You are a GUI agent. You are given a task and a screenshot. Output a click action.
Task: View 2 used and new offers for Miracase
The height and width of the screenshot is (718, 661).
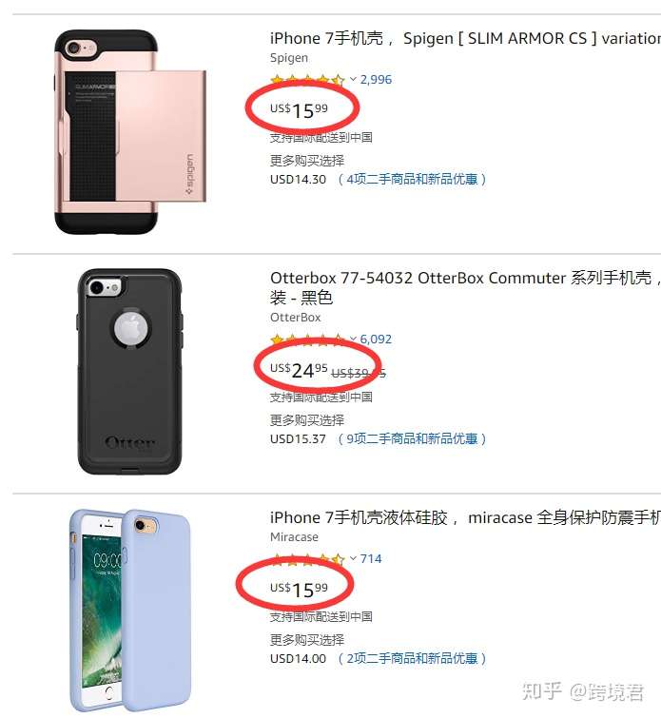pyautogui.click(x=412, y=658)
